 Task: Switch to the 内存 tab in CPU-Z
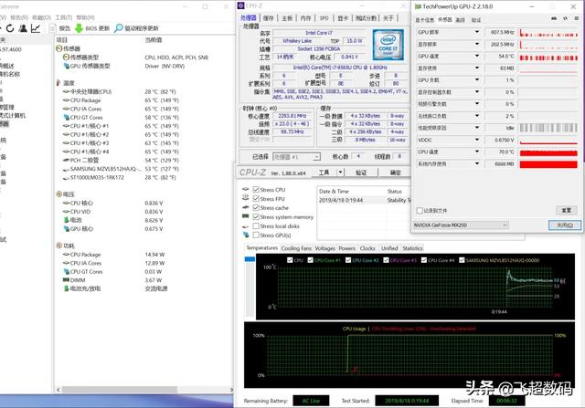(x=305, y=18)
